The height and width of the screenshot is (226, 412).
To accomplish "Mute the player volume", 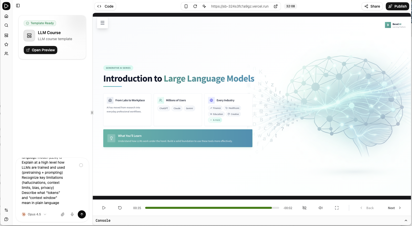I will (321, 208).
